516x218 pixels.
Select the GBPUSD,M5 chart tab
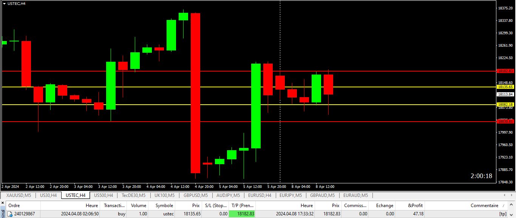click(196, 195)
